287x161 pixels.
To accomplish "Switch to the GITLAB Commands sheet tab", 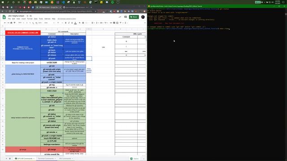I will [25, 159].
